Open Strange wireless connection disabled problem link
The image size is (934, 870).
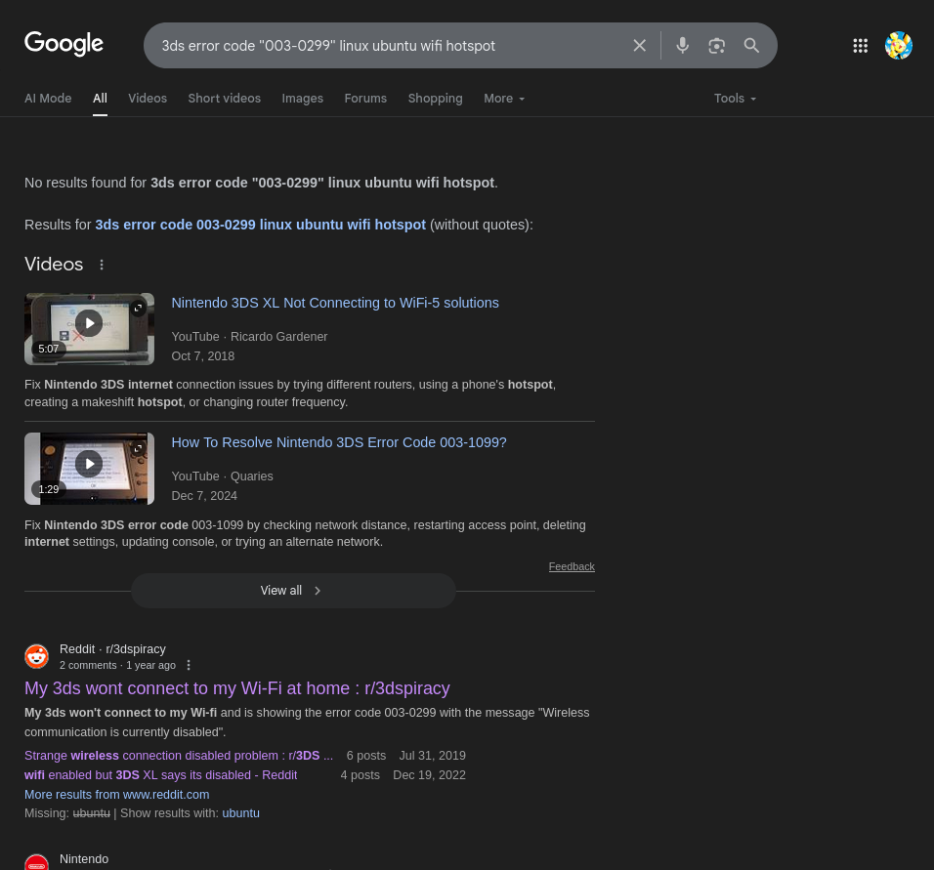pyautogui.click(x=179, y=755)
